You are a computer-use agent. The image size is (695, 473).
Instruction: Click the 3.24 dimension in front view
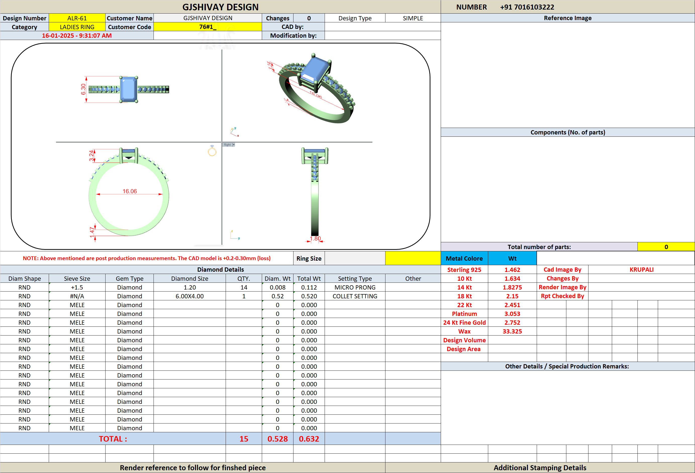tap(91, 156)
